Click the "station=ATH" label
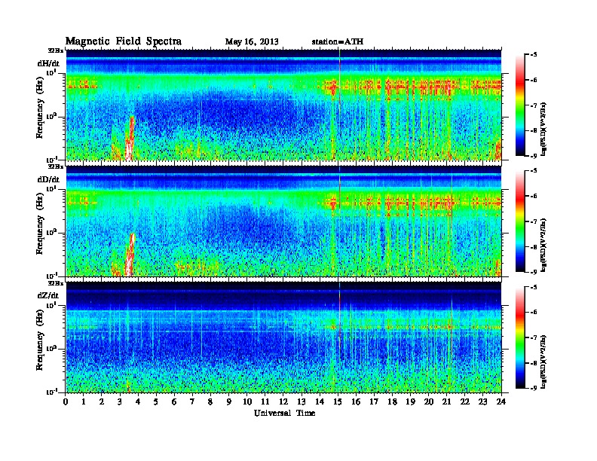The image size is (597, 461). coord(338,42)
